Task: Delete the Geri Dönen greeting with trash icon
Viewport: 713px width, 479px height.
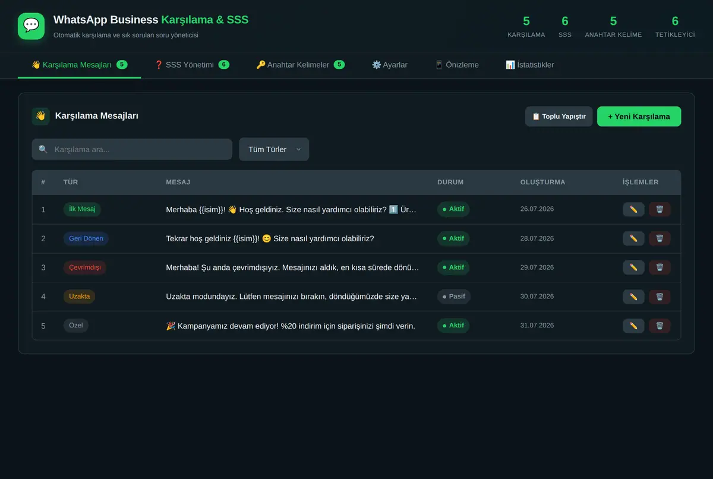Action: 660,238
